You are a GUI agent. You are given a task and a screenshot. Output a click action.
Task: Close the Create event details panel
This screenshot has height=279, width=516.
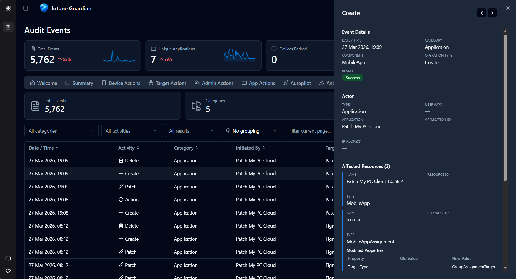point(508,8)
